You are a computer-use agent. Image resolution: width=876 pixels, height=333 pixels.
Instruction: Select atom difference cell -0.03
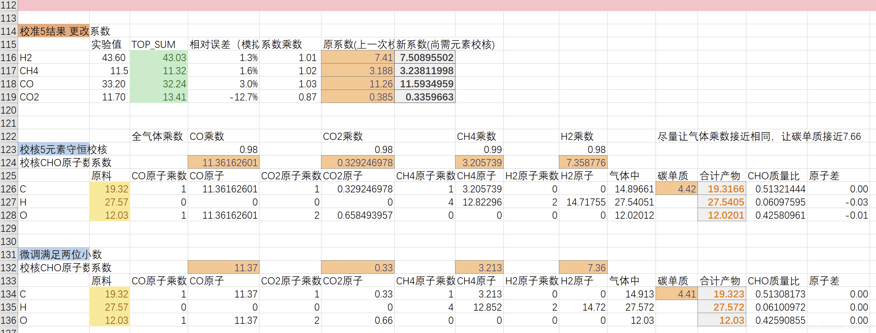[x=838, y=202]
